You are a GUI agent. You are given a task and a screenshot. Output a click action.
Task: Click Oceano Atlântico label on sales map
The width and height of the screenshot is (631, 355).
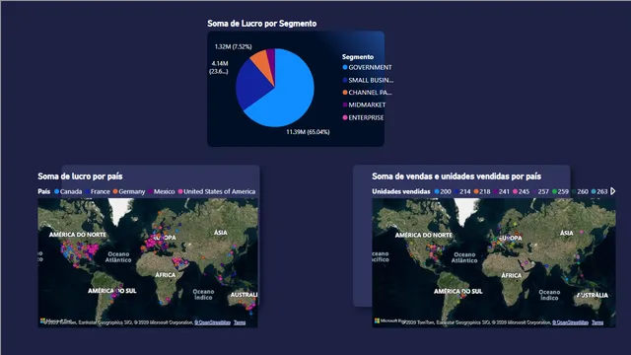[x=464, y=257]
